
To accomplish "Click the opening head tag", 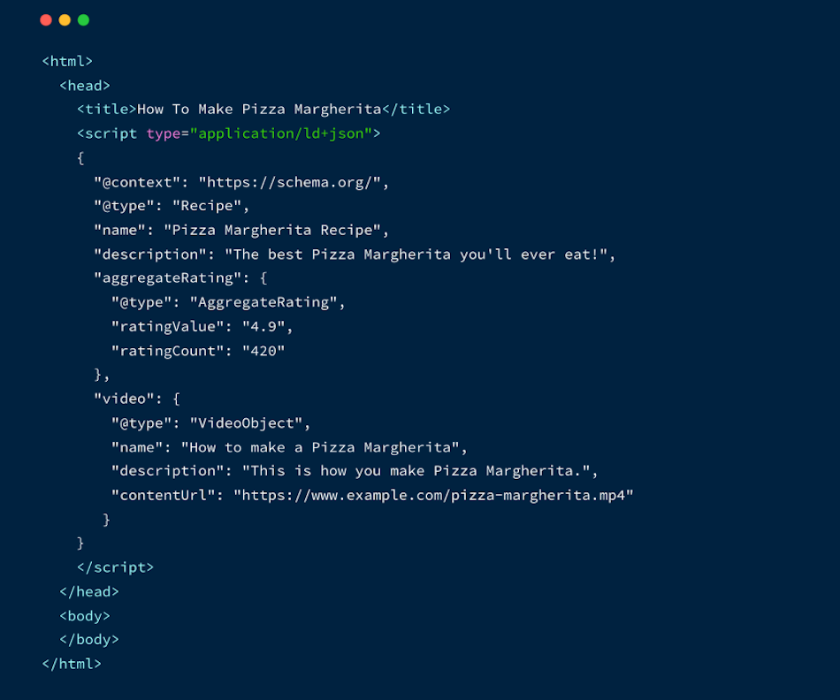I will 85,86.
